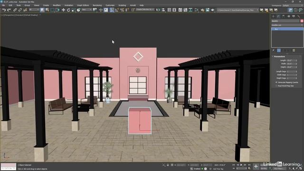The height and width of the screenshot is (171, 304).
Task: Activate the Select and Rotate tool
Action: coord(68,10)
